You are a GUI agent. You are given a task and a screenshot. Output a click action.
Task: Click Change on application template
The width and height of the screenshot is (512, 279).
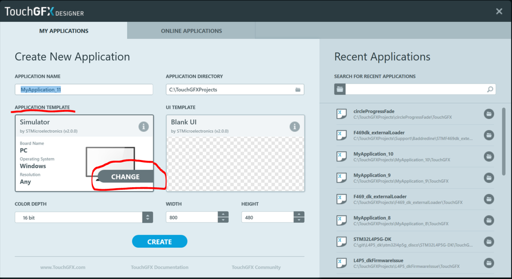pyautogui.click(x=126, y=176)
